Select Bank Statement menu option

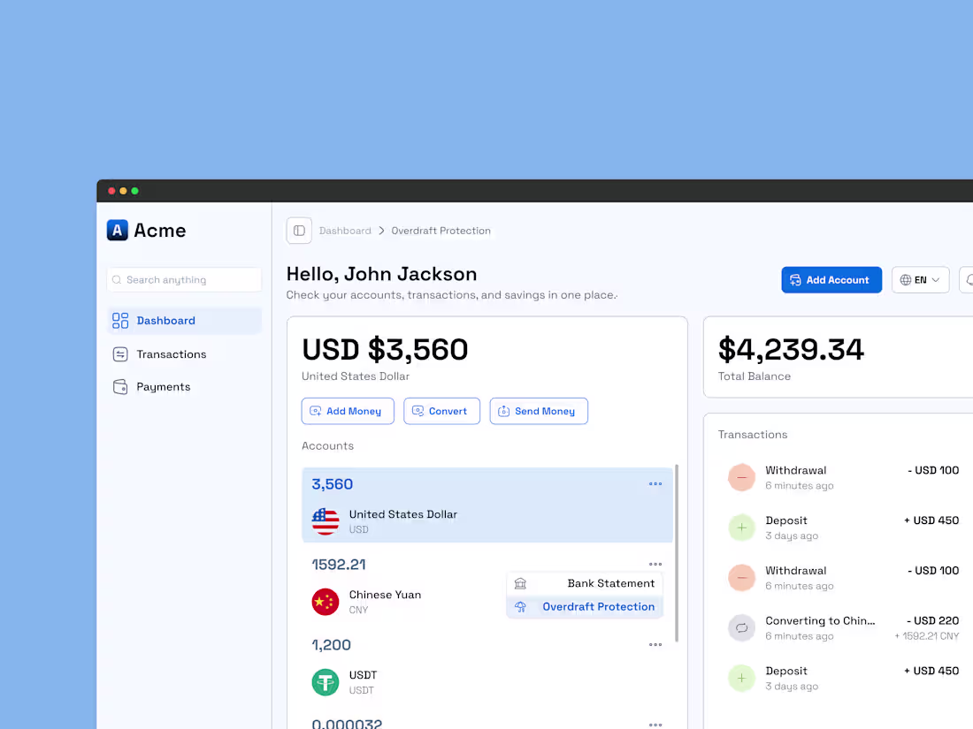(x=585, y=583)
